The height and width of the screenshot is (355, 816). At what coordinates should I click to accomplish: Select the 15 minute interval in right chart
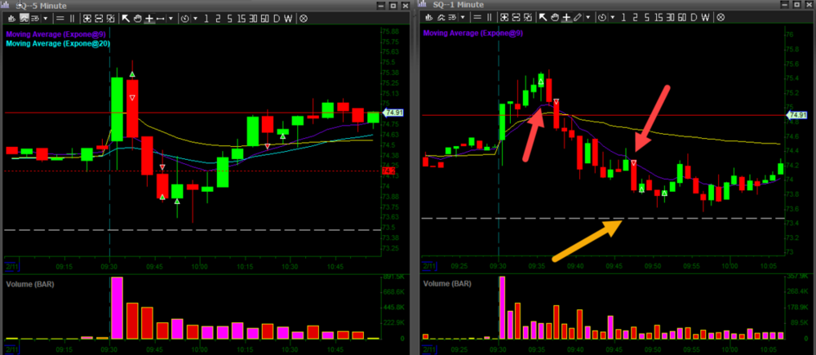(x=658, y=17)
